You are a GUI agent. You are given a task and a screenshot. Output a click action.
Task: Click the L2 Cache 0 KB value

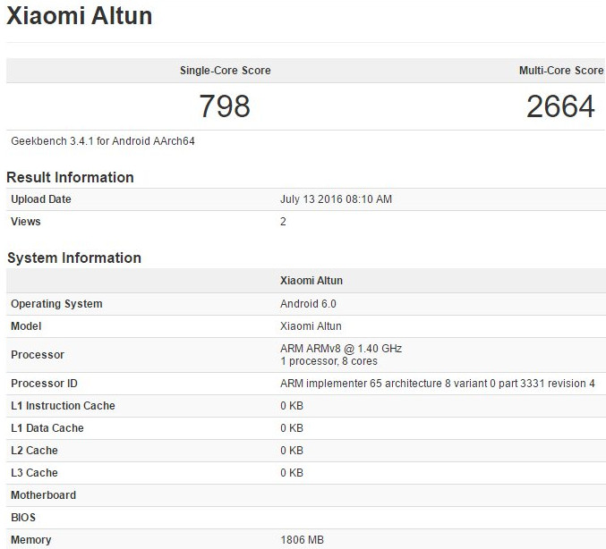[292, 451]
